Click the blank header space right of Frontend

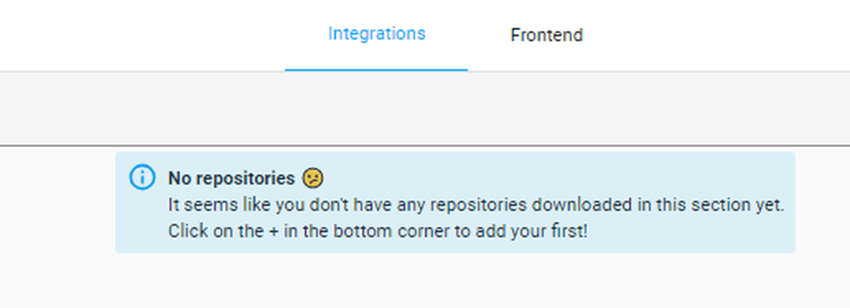[x=738, y=35]
